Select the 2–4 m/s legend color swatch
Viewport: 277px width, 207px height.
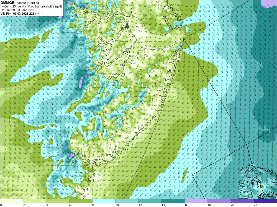pyautogui.click(x=35, y=201)
